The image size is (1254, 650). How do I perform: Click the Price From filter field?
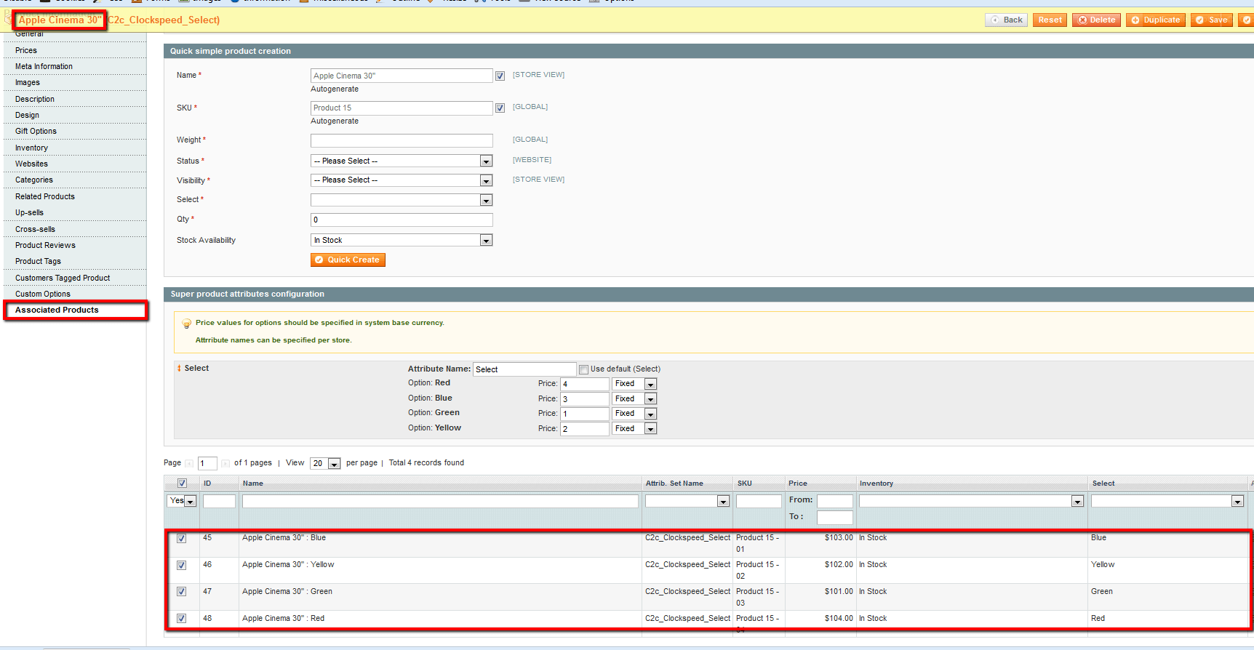pos(834,501)
